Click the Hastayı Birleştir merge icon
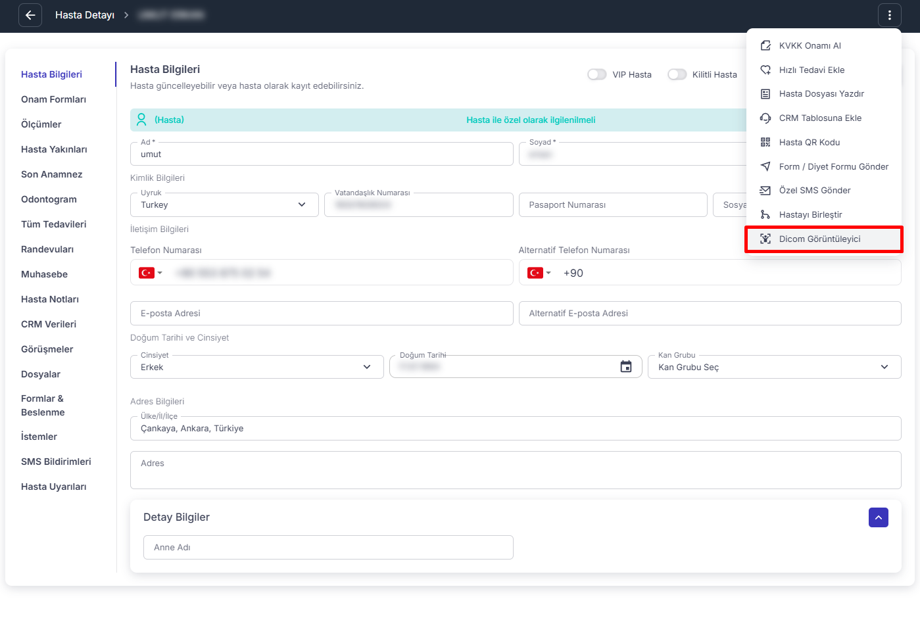Image resolution: width=920 pixels, height=620 pixels. pos(765,215)
